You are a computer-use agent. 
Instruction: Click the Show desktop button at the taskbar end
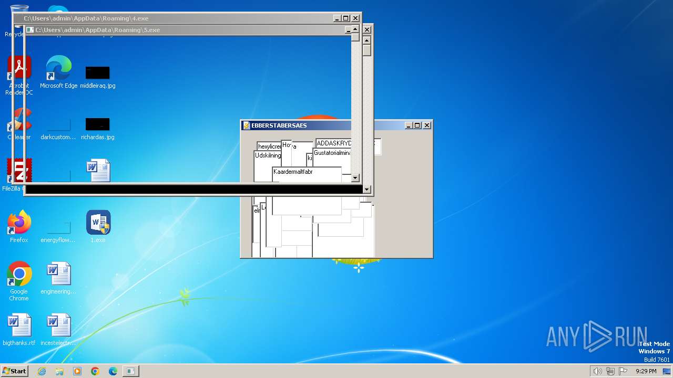[x=667, y=371]
